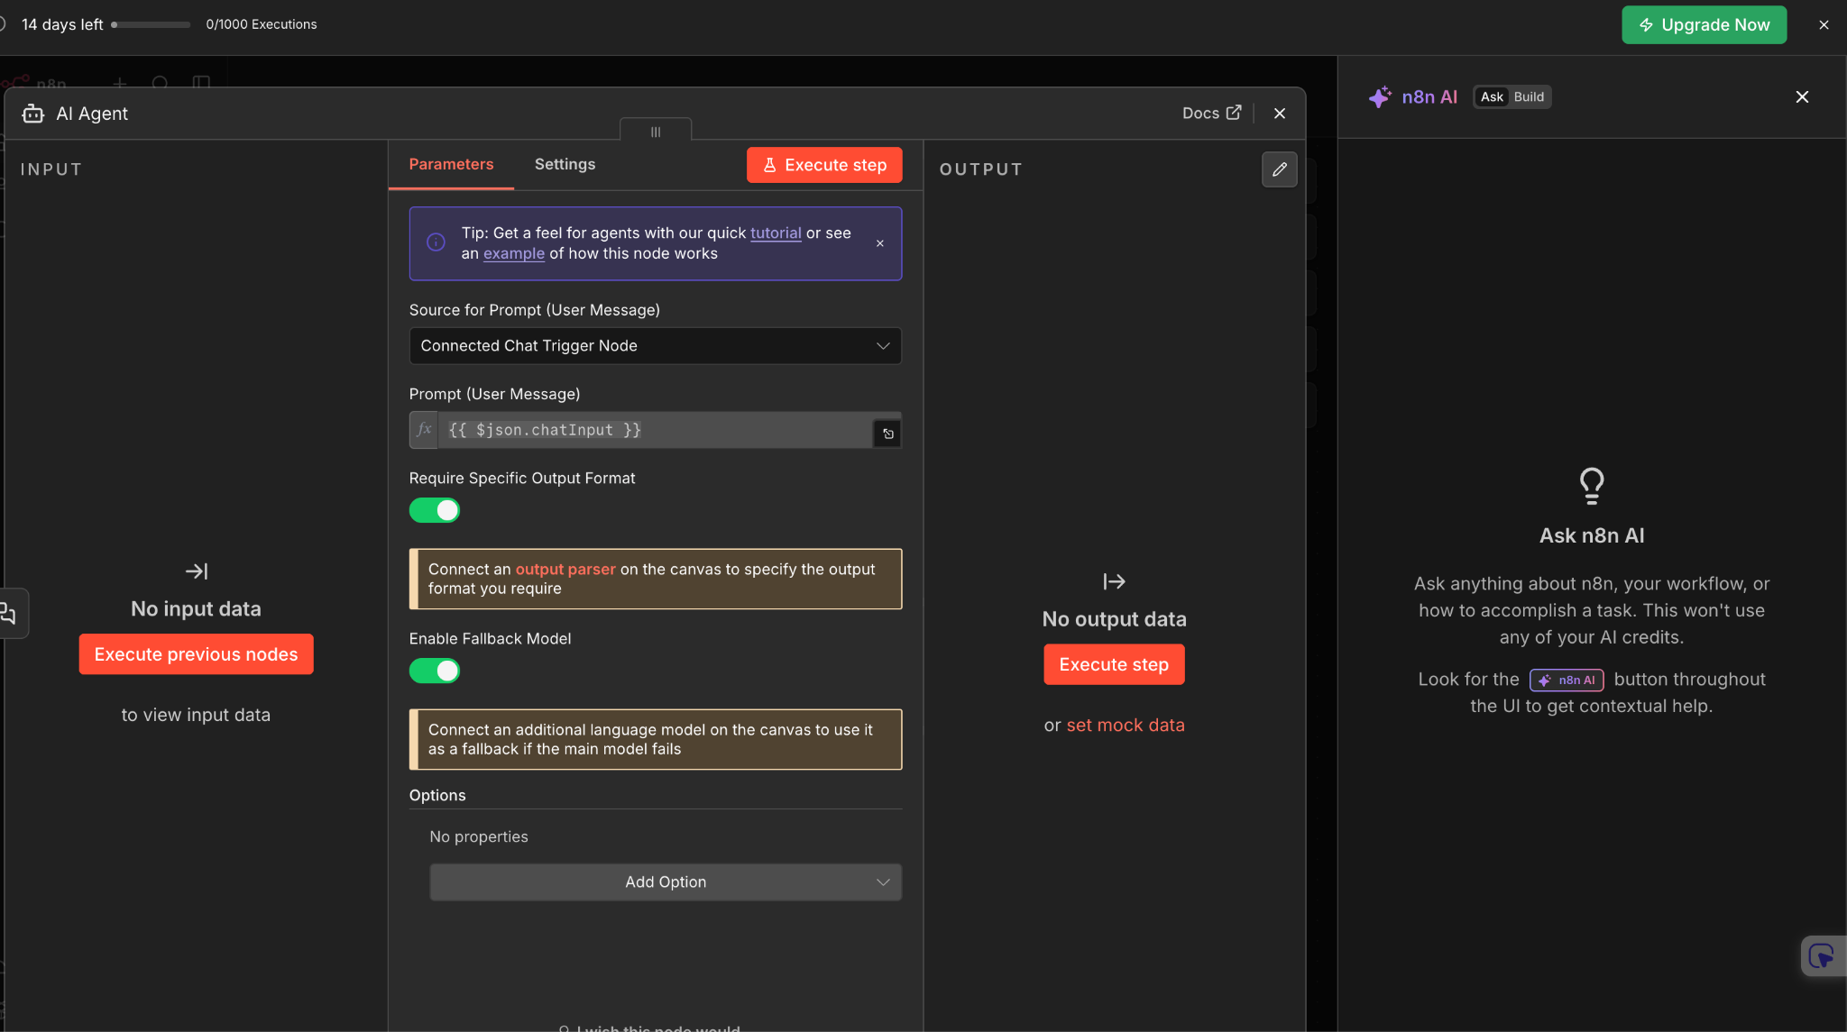Open Docs external link icon
Screen dimensions: 1847x1032
1234,113
